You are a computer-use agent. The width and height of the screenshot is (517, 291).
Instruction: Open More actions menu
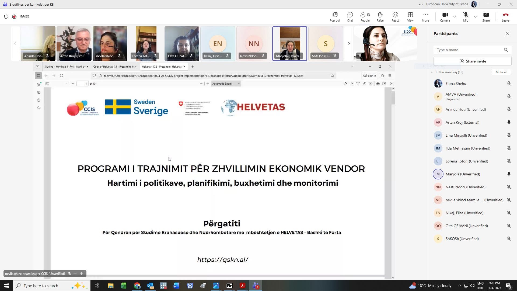[x=425, y=17]
